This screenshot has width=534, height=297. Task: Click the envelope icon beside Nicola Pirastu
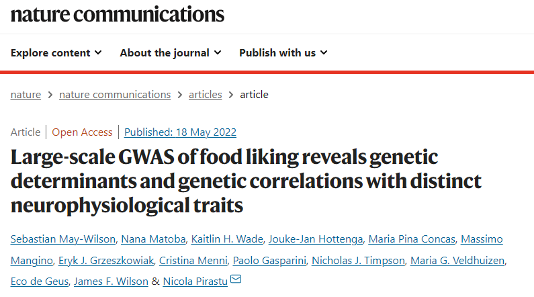[x=236, y=280]
